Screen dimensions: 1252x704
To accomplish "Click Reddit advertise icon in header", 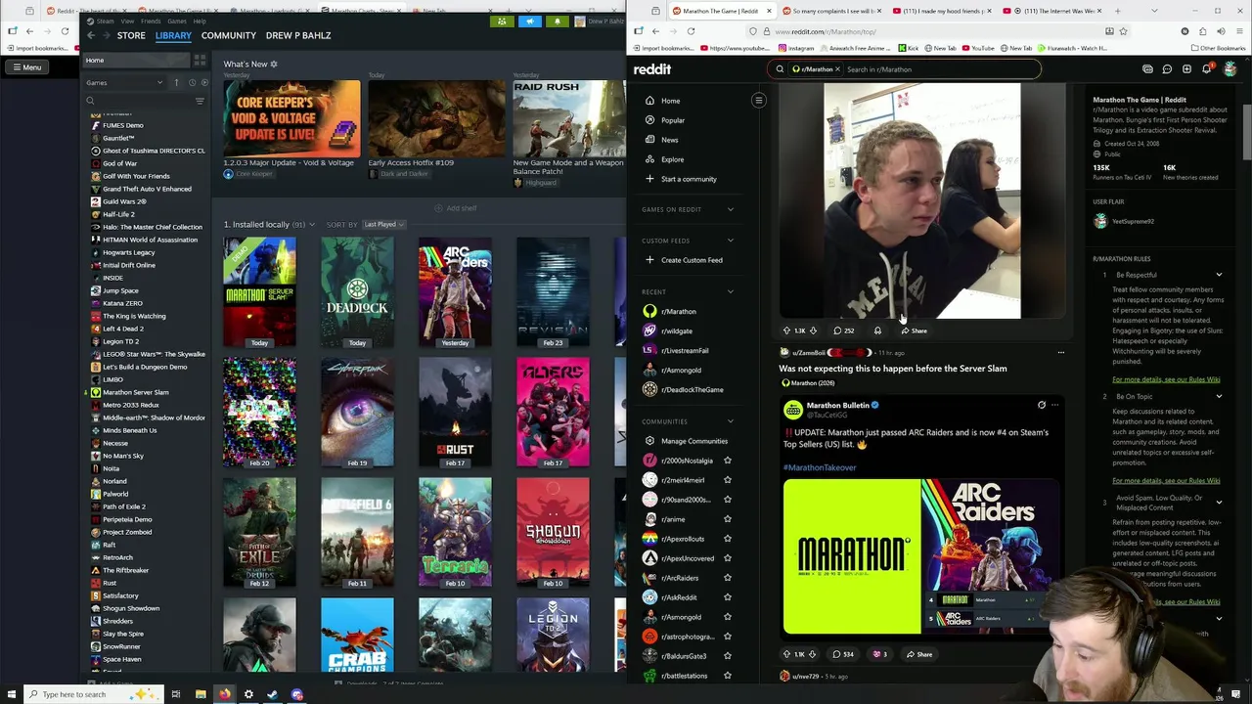I will (x=1147, y=69).
